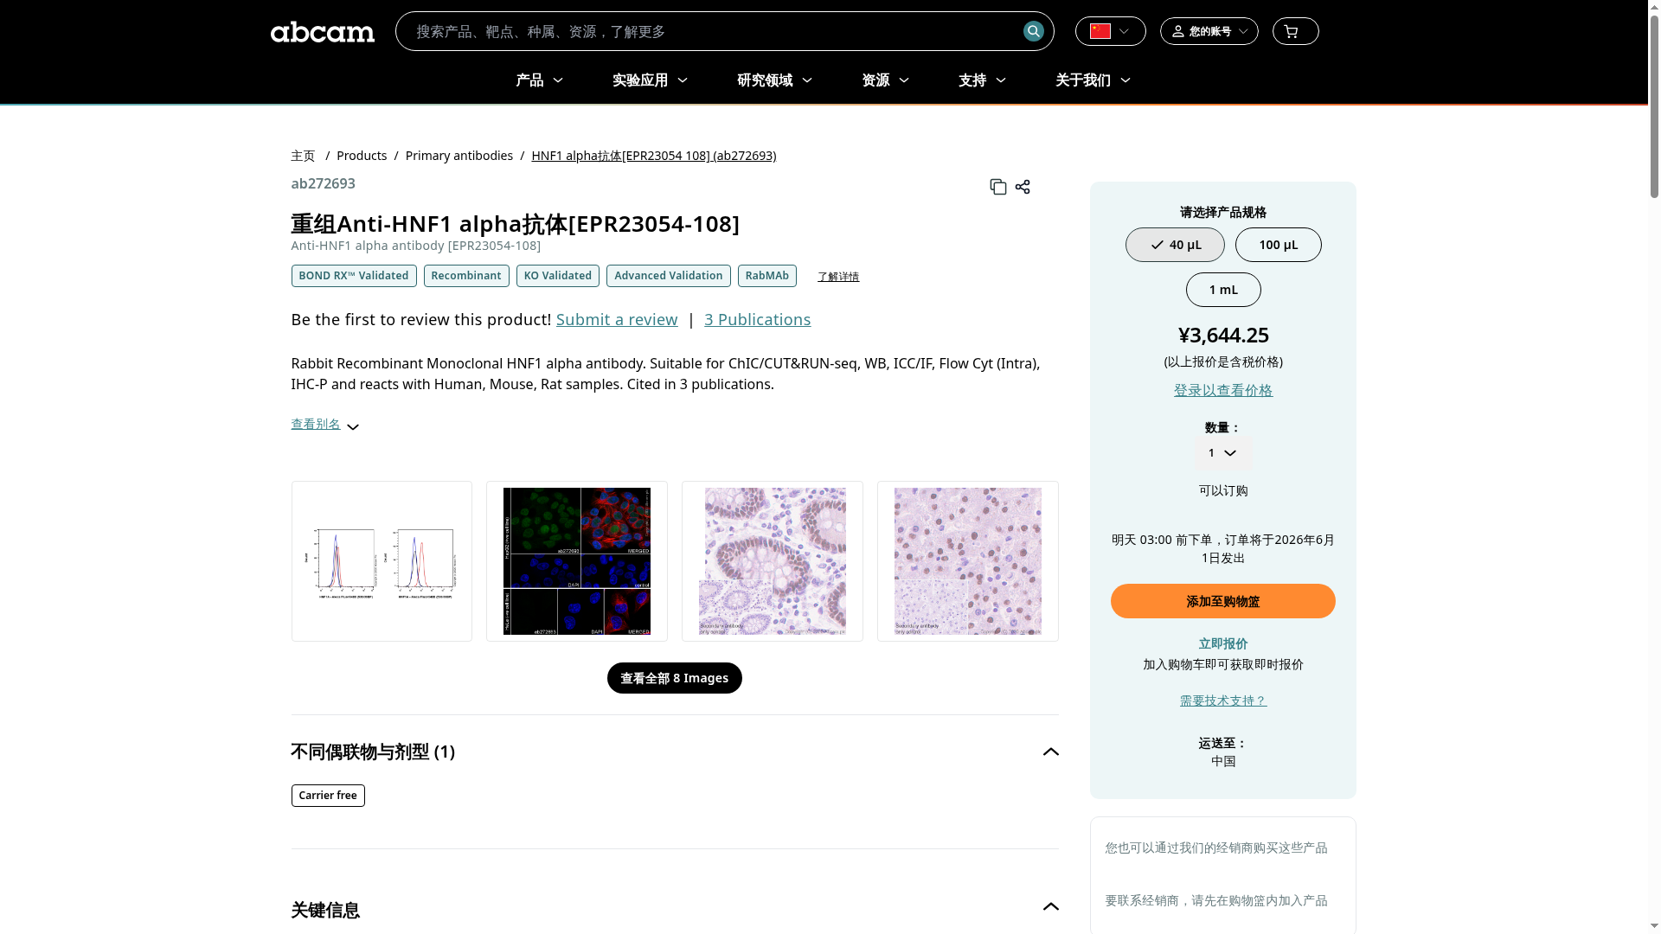Click the Recombinant badge
Image resolution: width=1661 pixels, height=934 pixels.
tap(466, 276)
